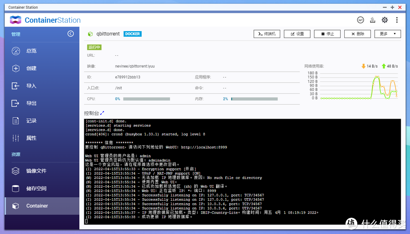The height and width of the screenshot is (234, 410).
Task: Click inside the black console output
Action: pyautogui.click(x=242, y=171)
